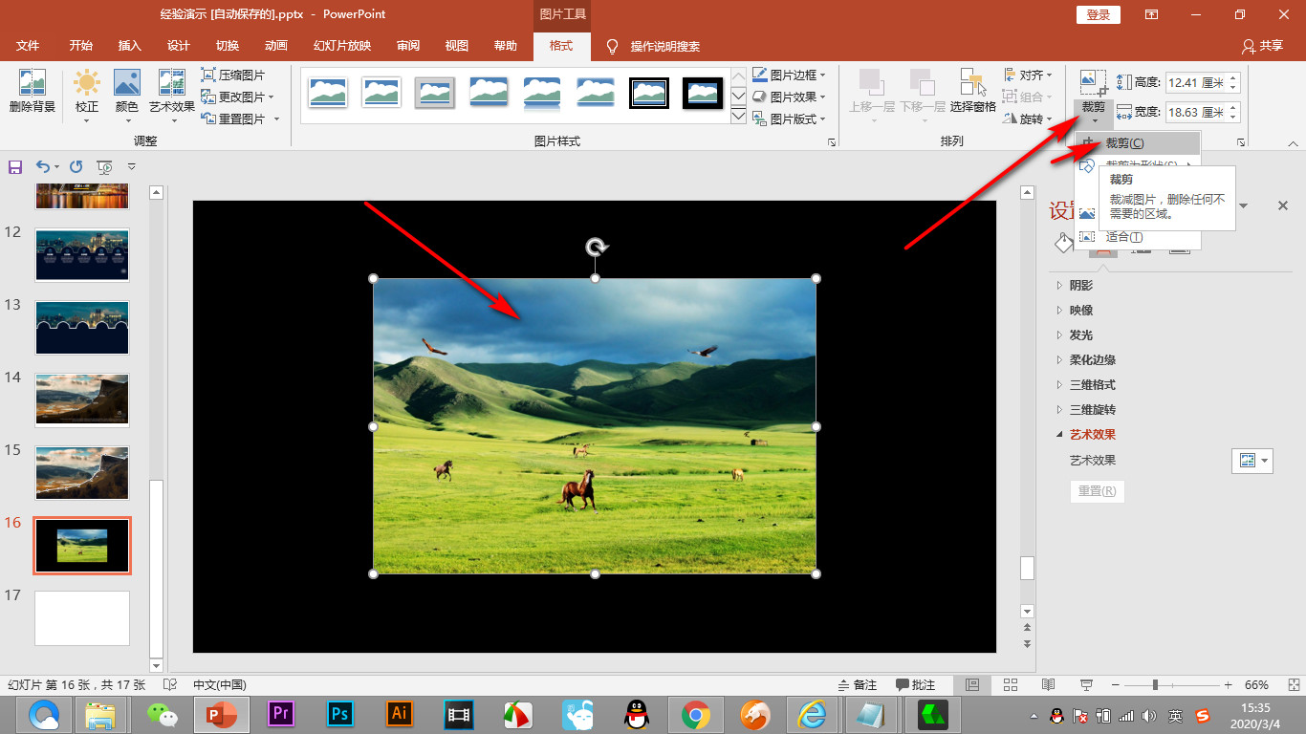The height and width of the screenshot is (734, 1306).
Task: Expand the Reflection (映像) section
Action: tap(1081, 310)
